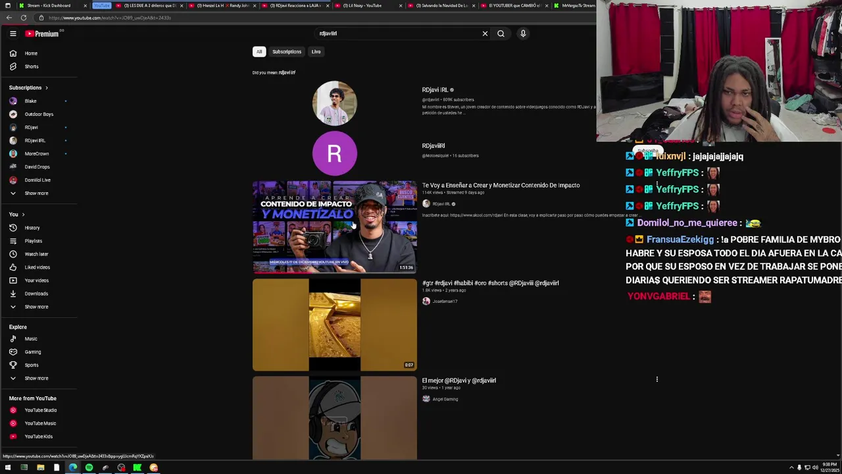
Task: Switch to RDjavi Reacciona browser tab
Action: click(x=295, y=5)
